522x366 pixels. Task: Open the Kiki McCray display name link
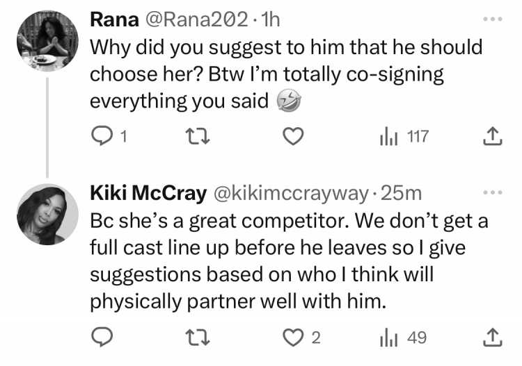point(148,193)
